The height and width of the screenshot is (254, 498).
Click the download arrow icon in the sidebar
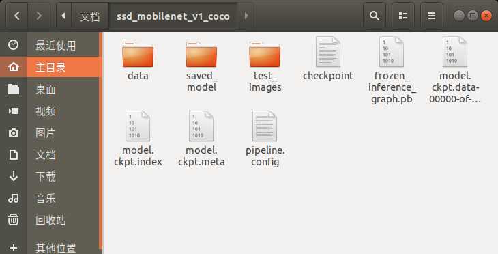(x=14, y=176)
